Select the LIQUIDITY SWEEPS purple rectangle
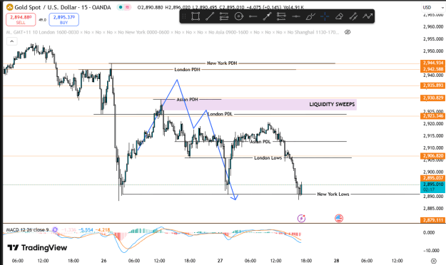This screenshot has width=446, height=265. (x=259, y=105)
